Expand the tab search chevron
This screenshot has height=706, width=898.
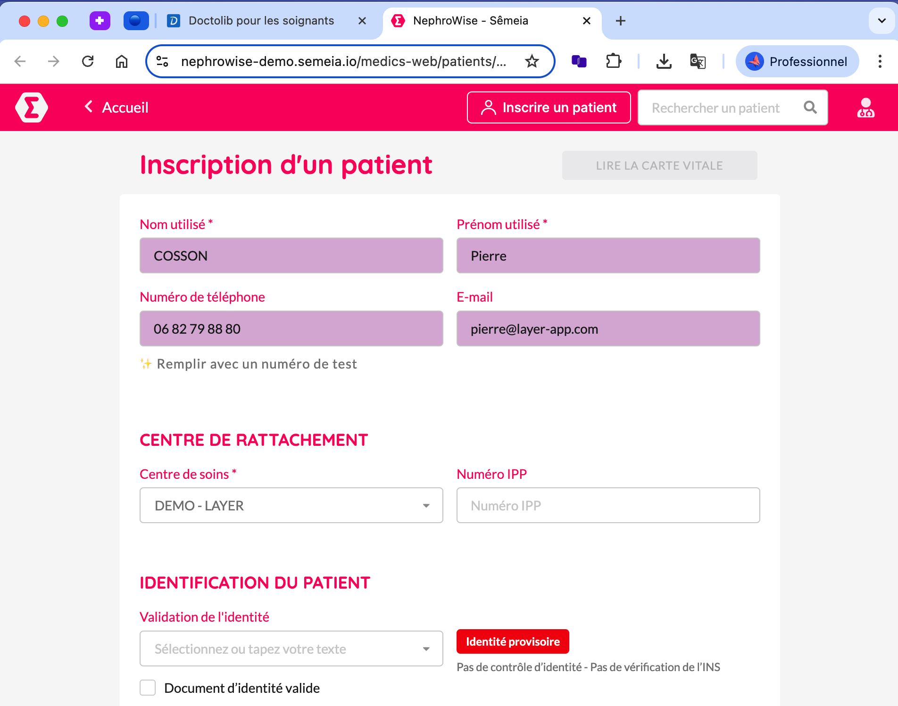tap(881, 21)
